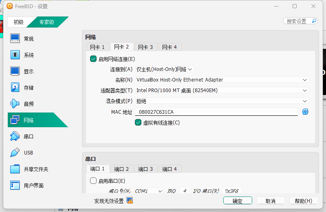Screen dimensions: 326x212
Task: Switch to 端口 4 tab
Action: [170, 169]
